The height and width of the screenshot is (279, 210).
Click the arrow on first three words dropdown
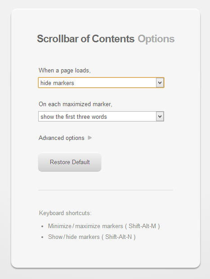pyautogui.click(x=160, y=117)
